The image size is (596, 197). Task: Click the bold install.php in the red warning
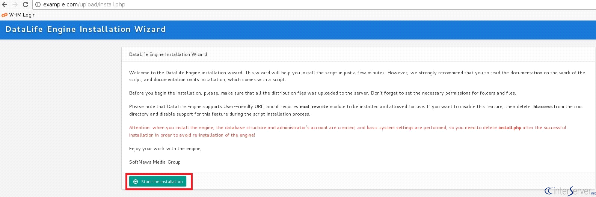pyautogui.click(x=510, y=128)
